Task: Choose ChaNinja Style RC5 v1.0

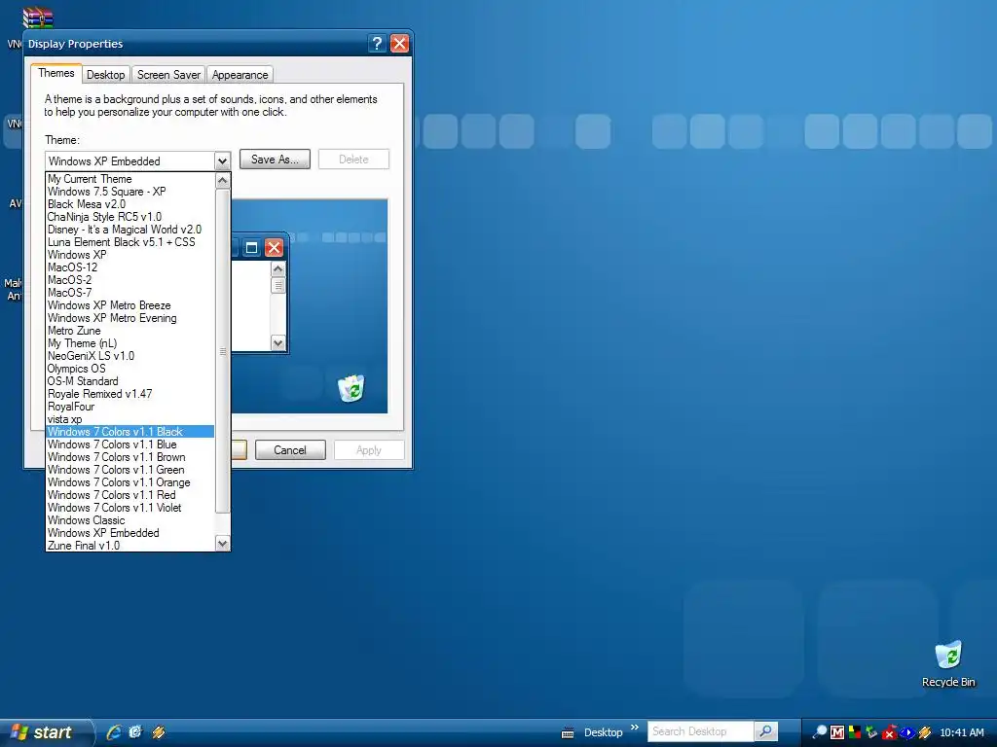Action: pos(130,217)
